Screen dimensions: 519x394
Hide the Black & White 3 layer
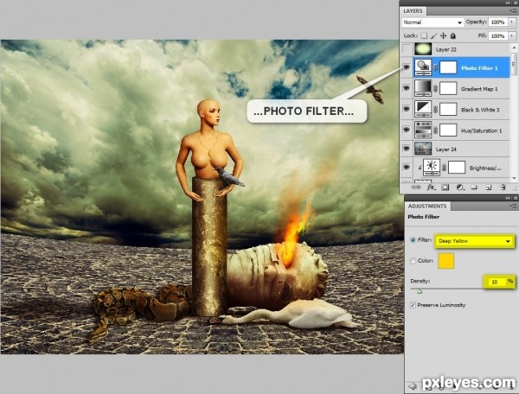pos(407,109)
